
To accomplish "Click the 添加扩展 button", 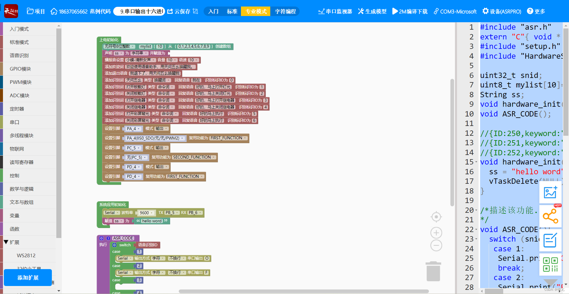I will [x=28, y=277].
